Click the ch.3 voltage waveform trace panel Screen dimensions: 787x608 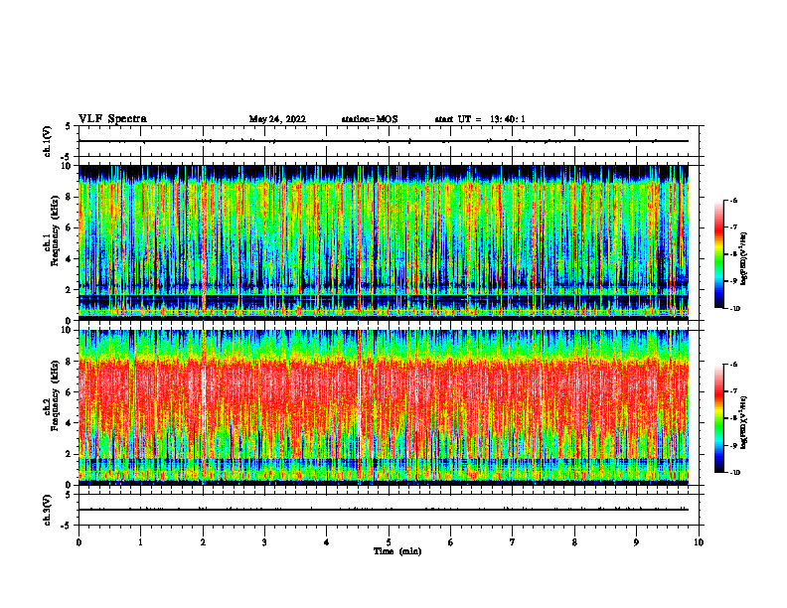pyautogui.click(x=389, y=510)
